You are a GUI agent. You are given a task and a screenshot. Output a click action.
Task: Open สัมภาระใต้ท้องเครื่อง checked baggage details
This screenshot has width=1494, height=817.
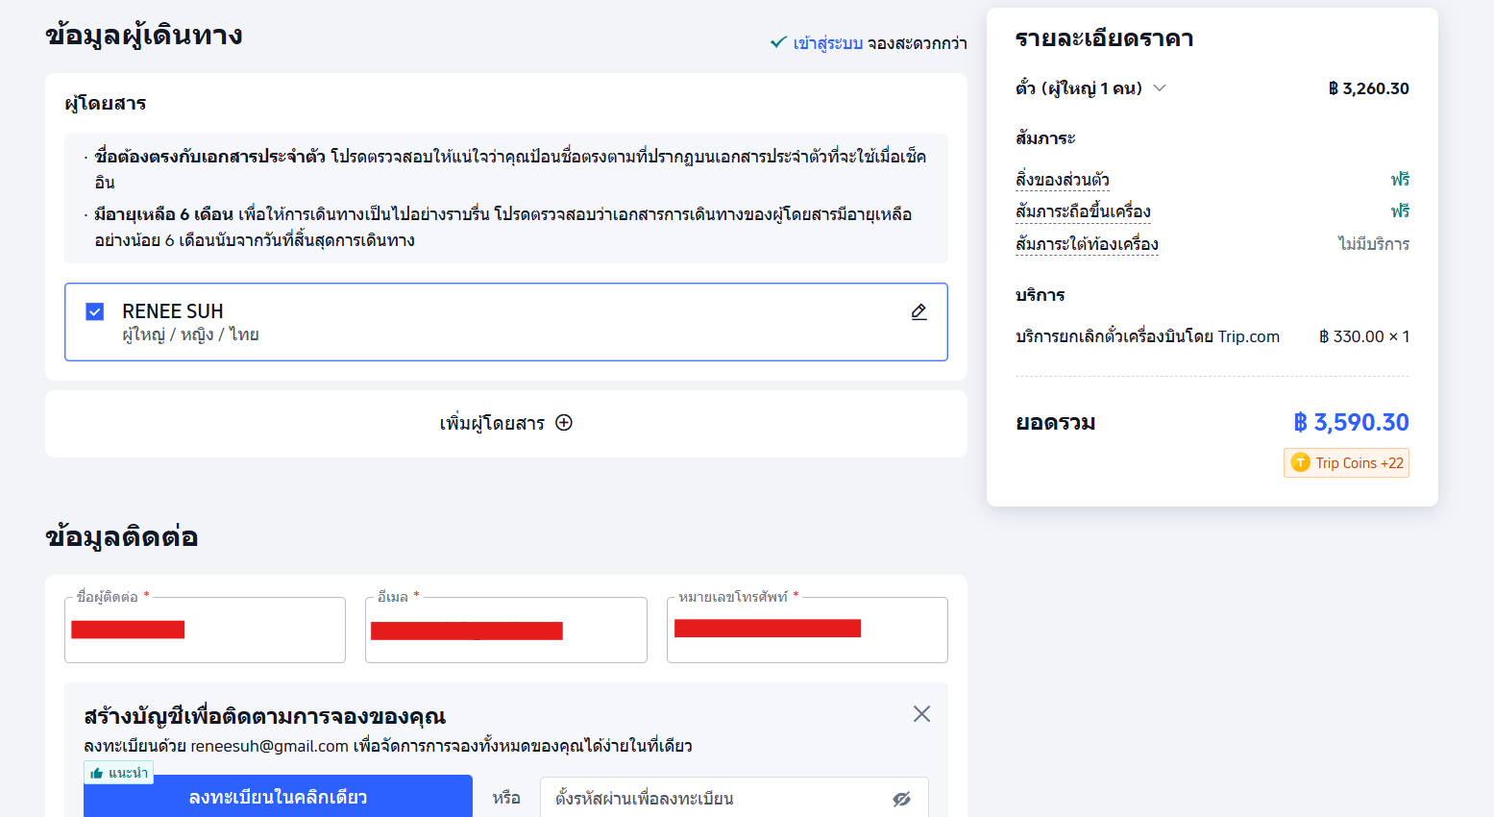(x=1087, y=243)
